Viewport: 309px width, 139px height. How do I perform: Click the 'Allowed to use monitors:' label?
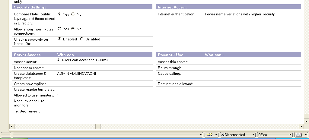click(x=34, y=95)
